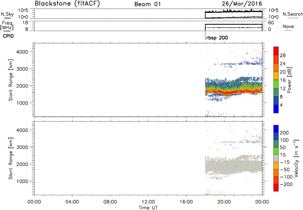Click the 28 label on the power colorbar

point(283,55)
